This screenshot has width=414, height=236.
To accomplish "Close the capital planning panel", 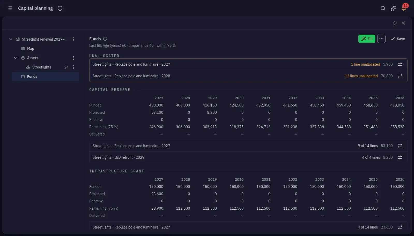I will pyautogui.click(x=403, y=23).
